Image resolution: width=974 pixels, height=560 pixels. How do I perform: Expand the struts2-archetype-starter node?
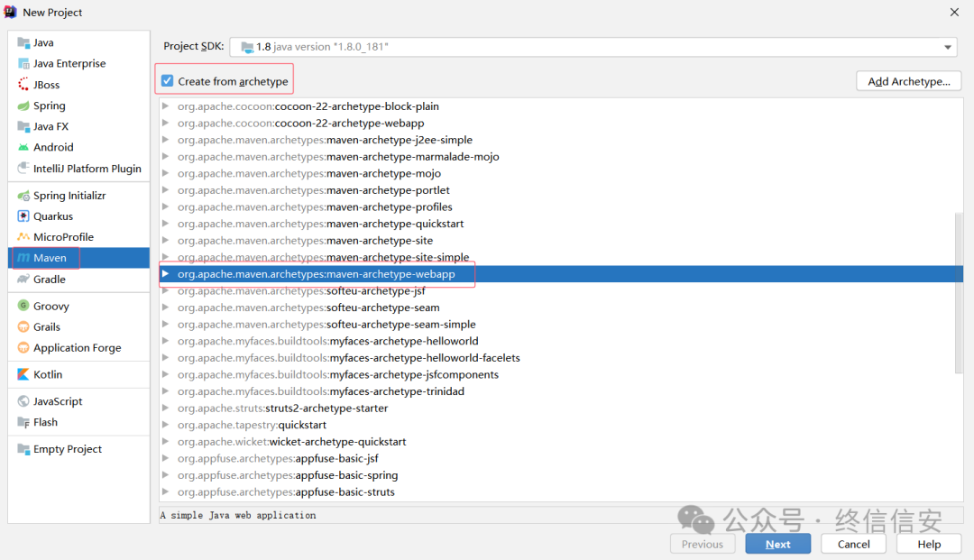pos(165,408)
